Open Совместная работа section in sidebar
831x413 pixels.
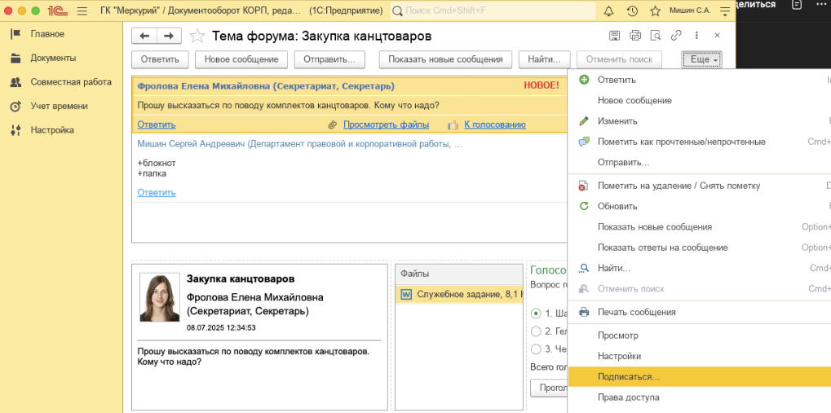[71, 82]
